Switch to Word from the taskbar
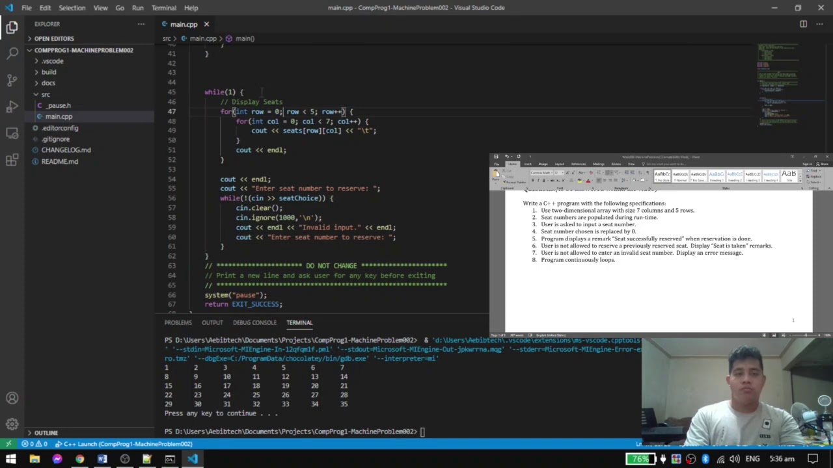Screen dimensions: 833x468 pyautogui.click(x=102, y=459)
